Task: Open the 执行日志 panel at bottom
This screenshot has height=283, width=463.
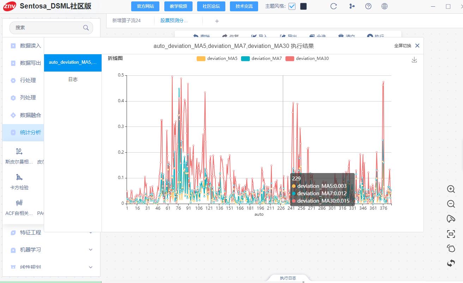Action: (x=288, y=278)
